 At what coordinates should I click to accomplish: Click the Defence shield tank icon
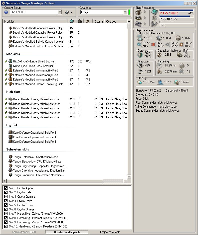tap(140, 55)
